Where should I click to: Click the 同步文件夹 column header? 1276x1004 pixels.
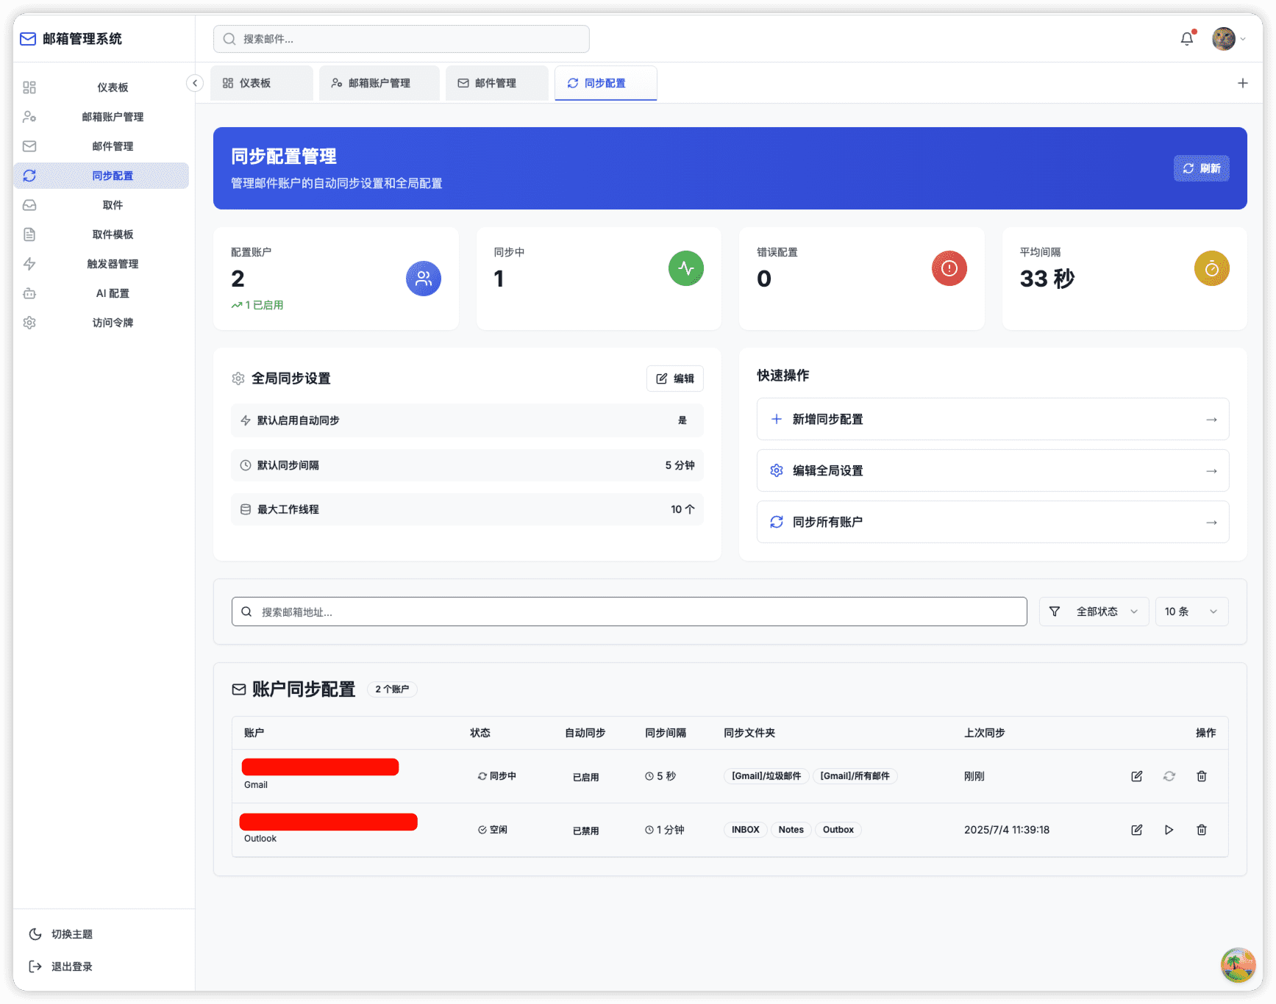coord(749,733)
